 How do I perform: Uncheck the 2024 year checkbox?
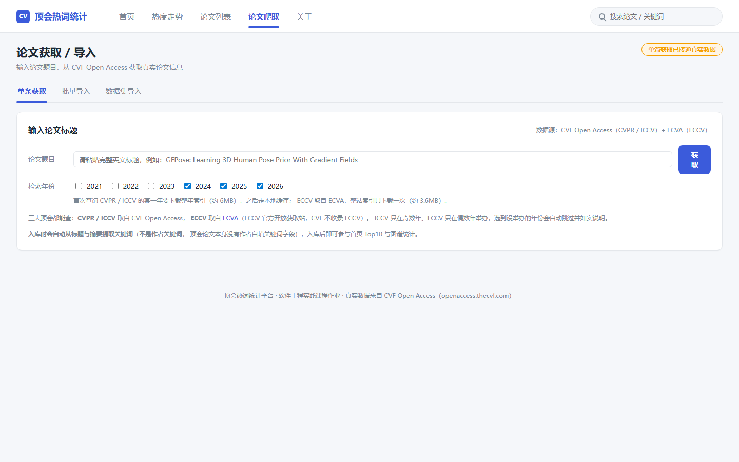(x=188, y=186)
